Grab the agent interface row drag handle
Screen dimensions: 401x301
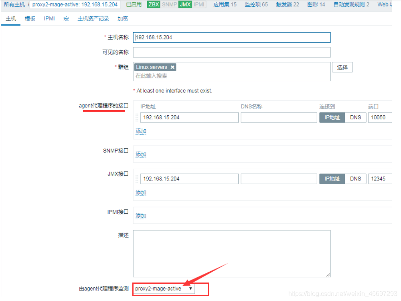pos(137,117)
